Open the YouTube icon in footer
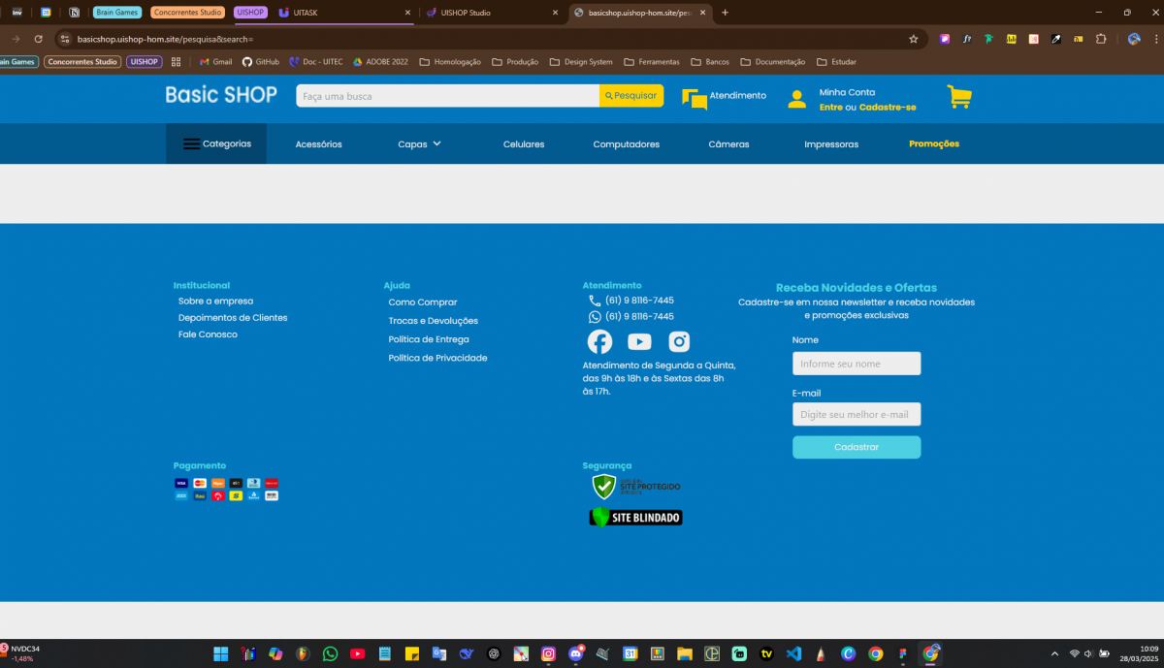This screenshot has height=668, width=1164. point(639,341)
